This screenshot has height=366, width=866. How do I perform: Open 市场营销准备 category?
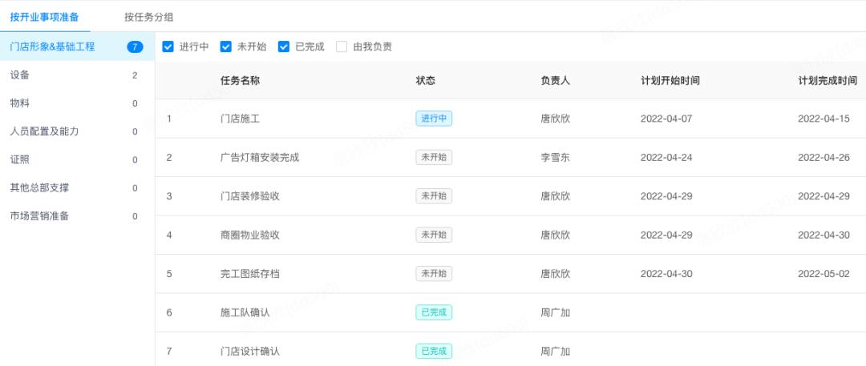77,216
